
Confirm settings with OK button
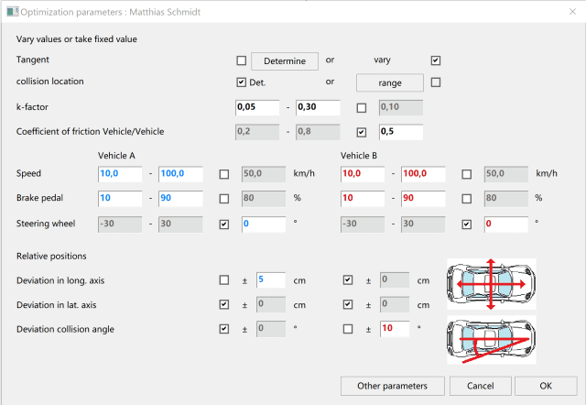click(x=546, y=386)
